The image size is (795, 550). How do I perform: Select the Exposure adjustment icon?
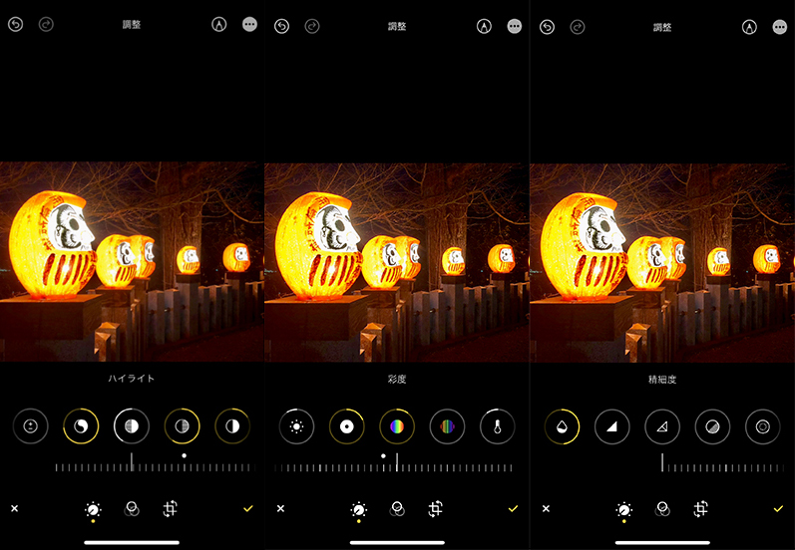pos(30,426)
